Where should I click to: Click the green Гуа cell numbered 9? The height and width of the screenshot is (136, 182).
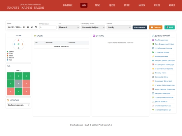click(x=19, y=76)
